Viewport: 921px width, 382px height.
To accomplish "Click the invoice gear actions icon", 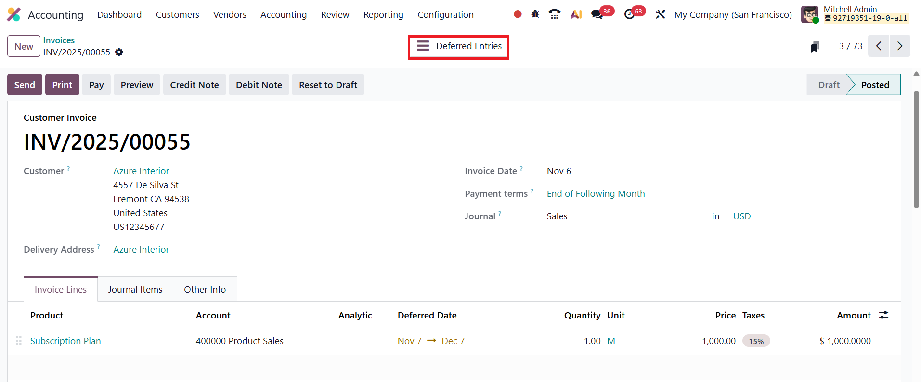I will click(x=119, y=52).
